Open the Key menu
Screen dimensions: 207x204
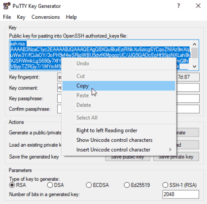click(21, 17)
